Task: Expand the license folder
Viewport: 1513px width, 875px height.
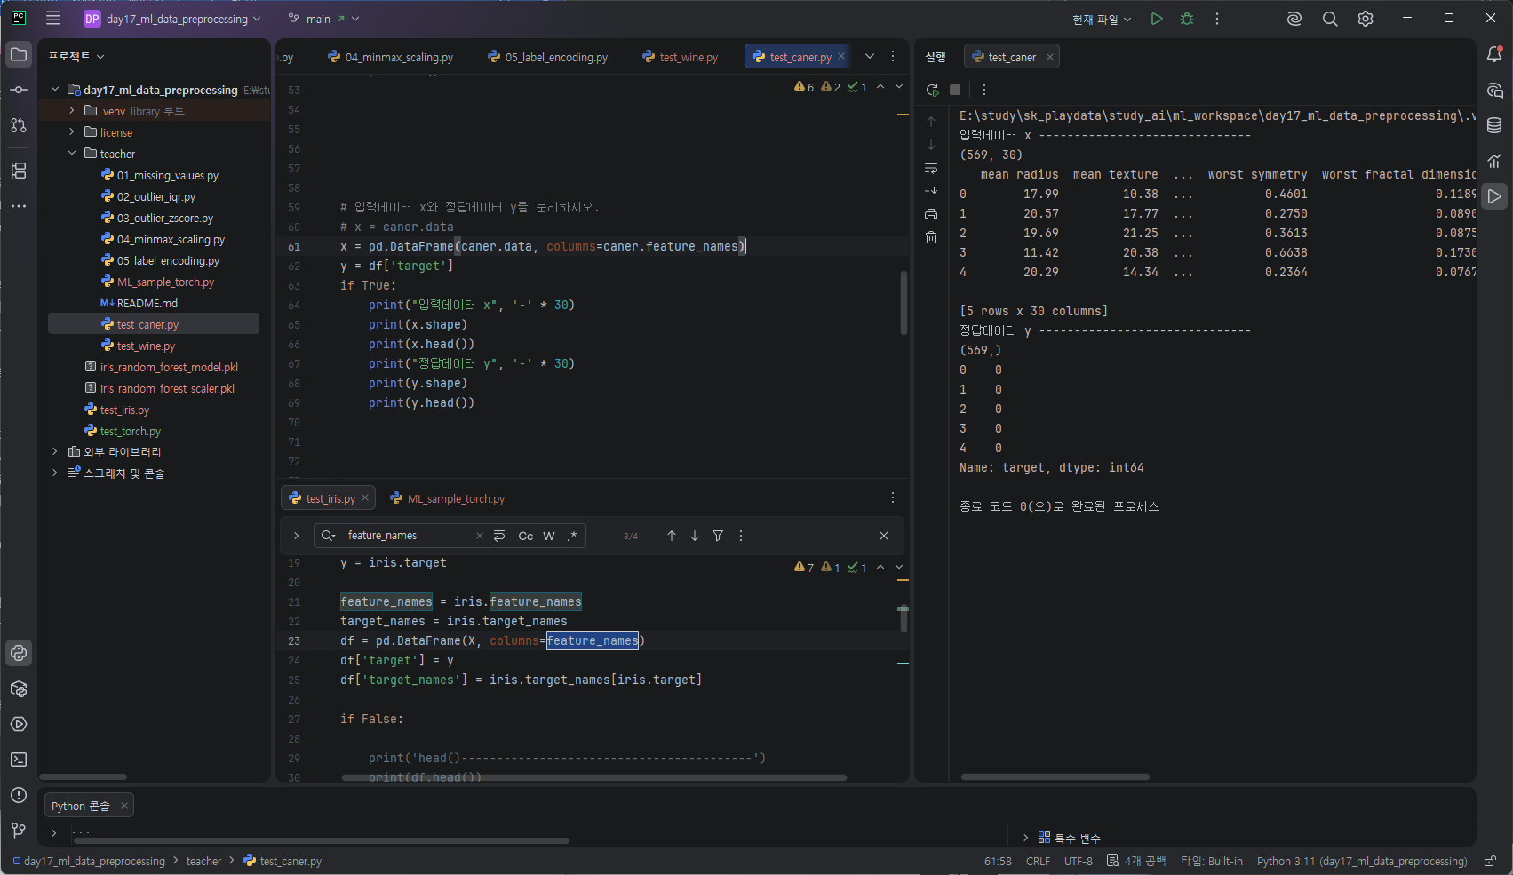Action: pos(72,132)
